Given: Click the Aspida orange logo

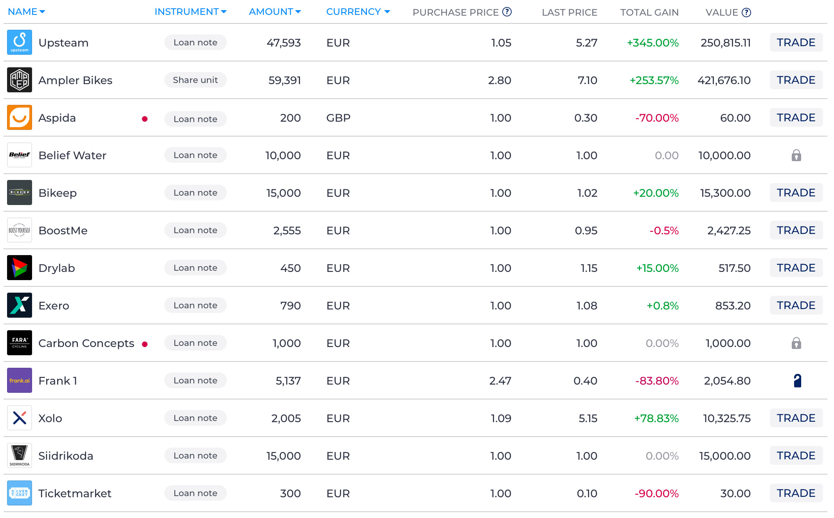Looking at the screenshot, I should click(20, 117).
